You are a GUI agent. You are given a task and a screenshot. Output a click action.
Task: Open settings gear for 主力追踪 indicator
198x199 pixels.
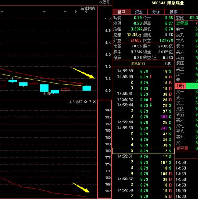(x=85, y=102)
